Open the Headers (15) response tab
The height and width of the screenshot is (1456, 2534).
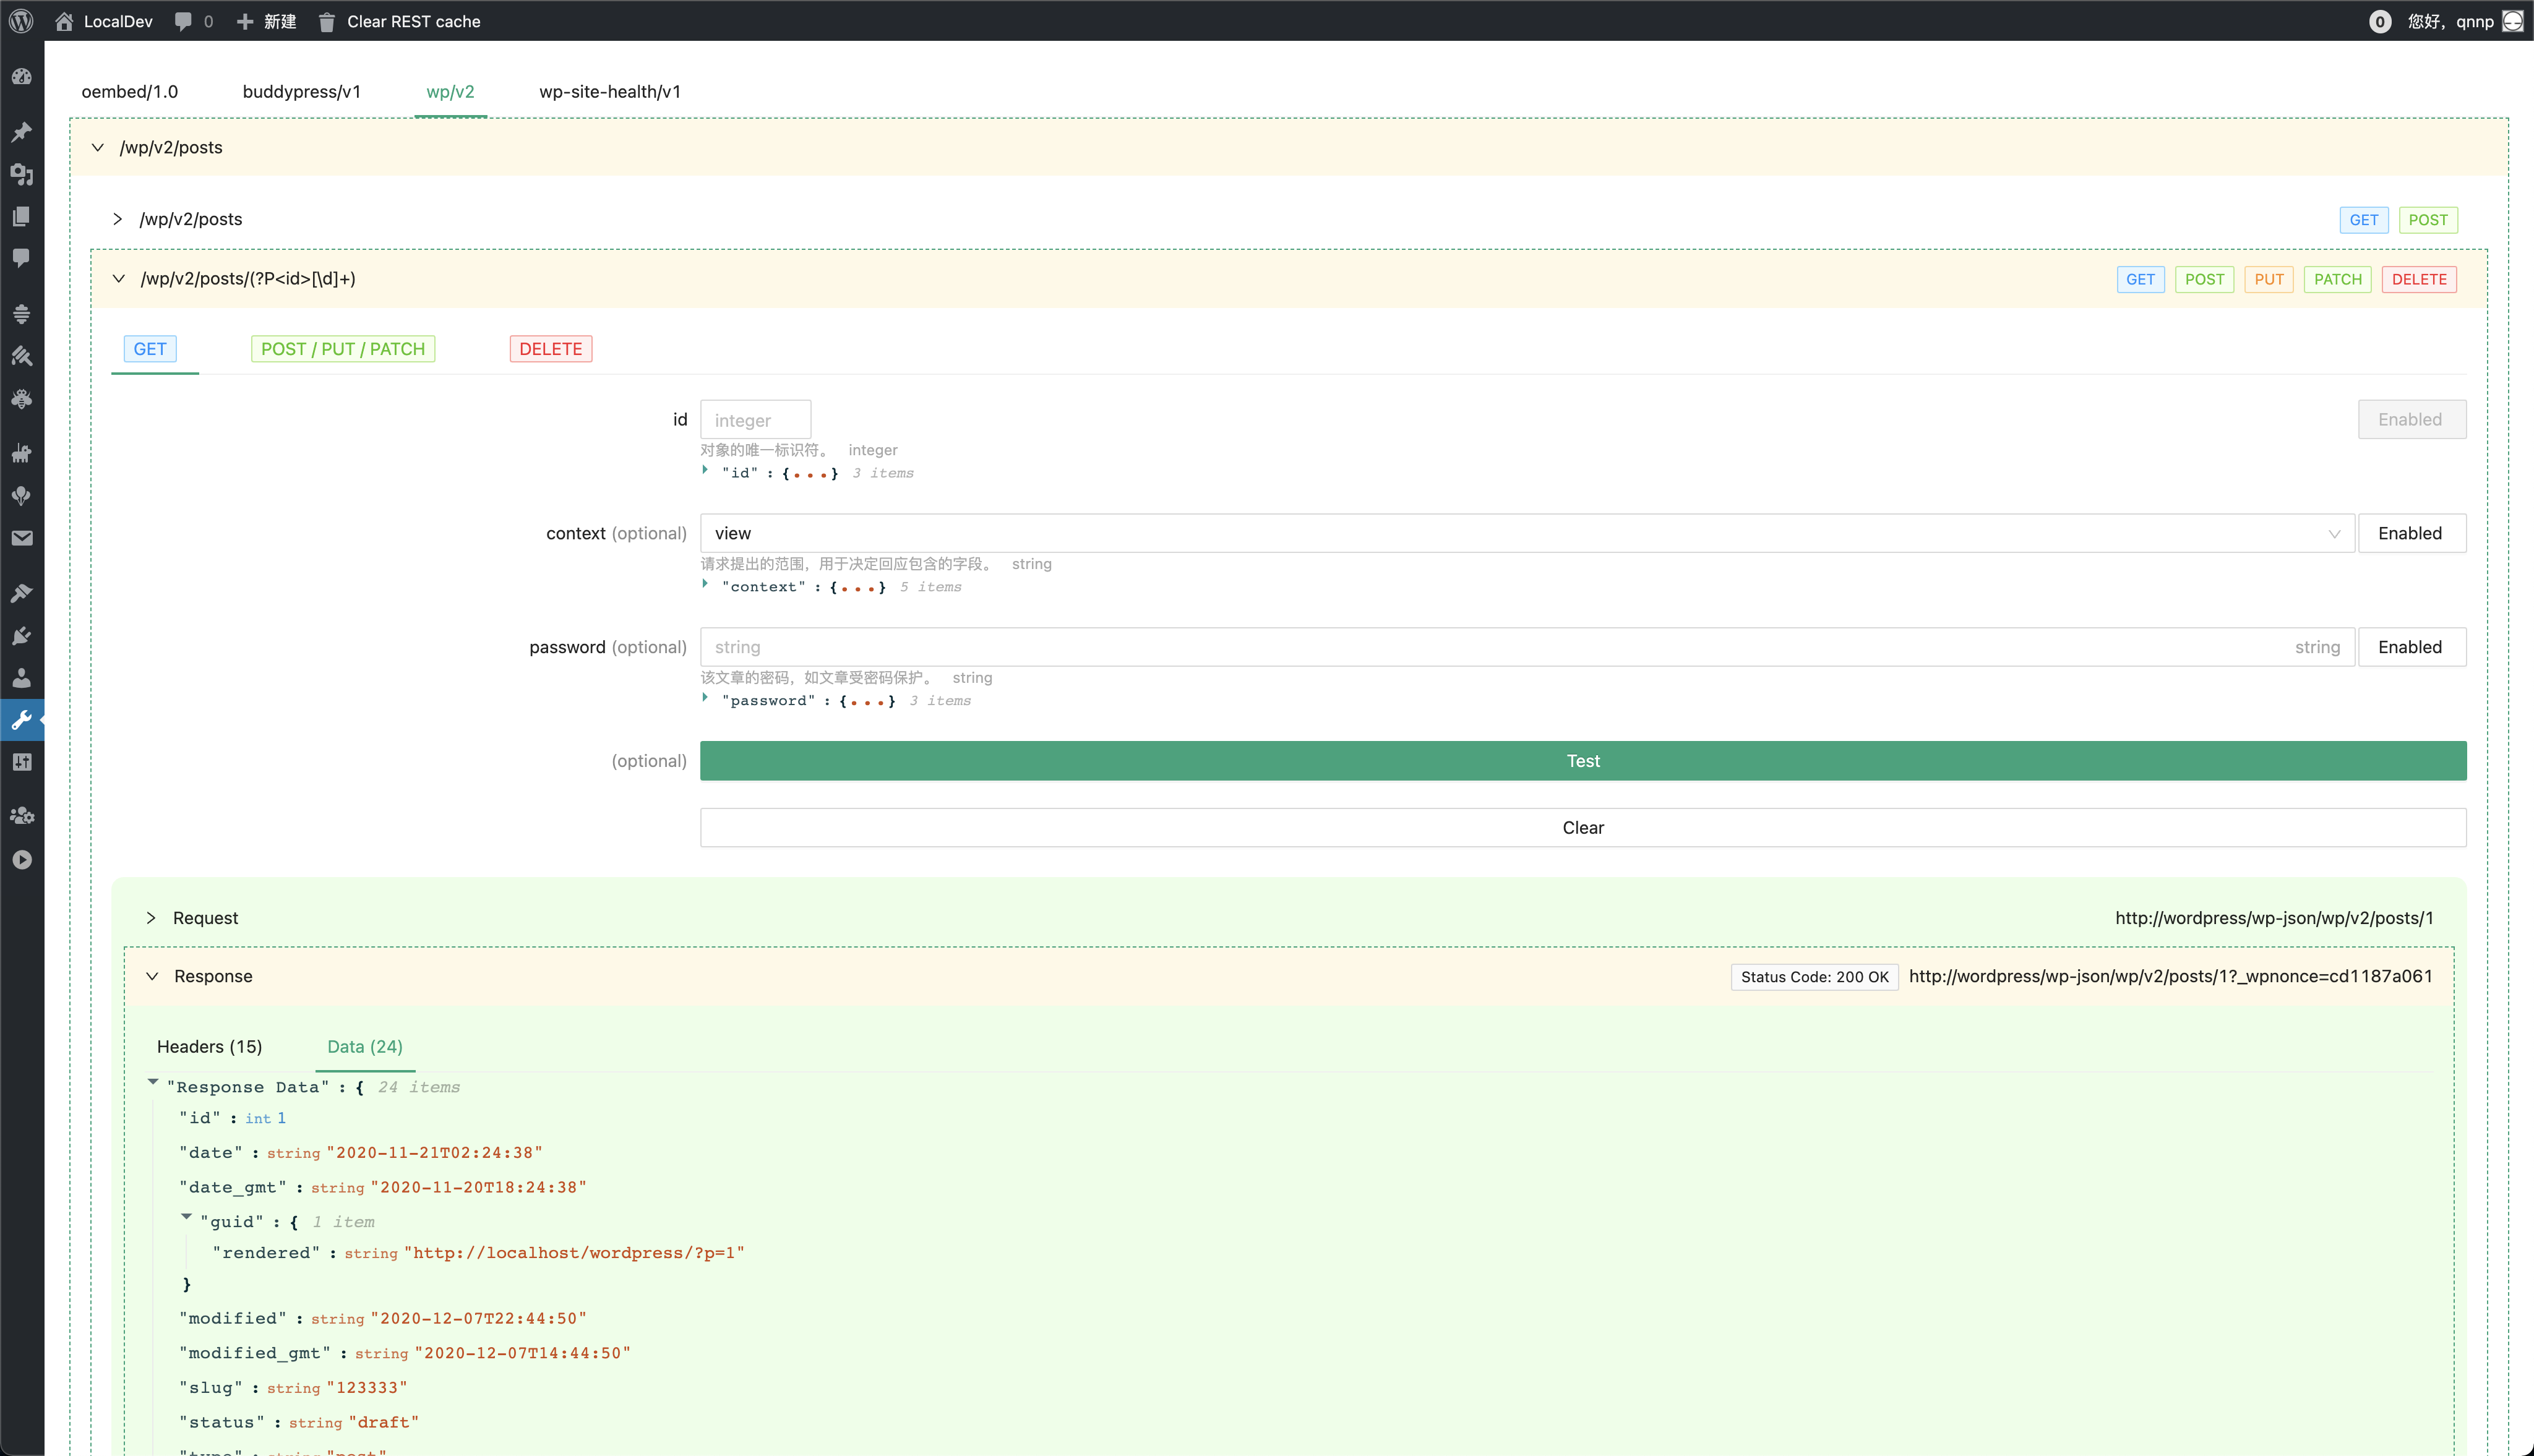point(210,1046)
